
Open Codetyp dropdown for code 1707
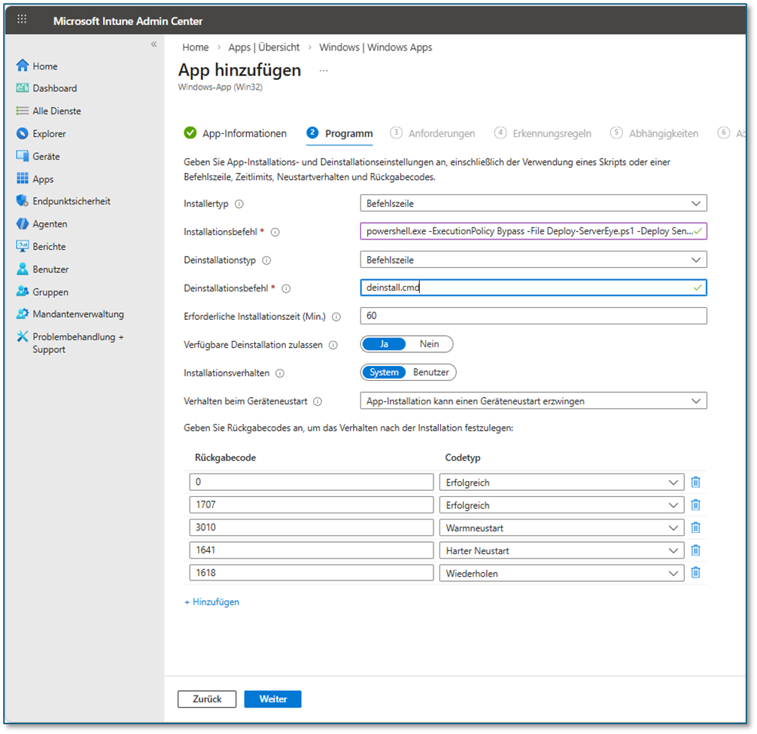pos(561,505)
